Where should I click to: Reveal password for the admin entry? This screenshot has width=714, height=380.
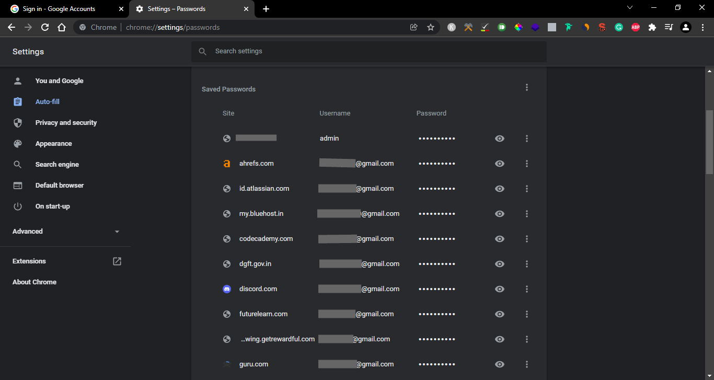500,139
